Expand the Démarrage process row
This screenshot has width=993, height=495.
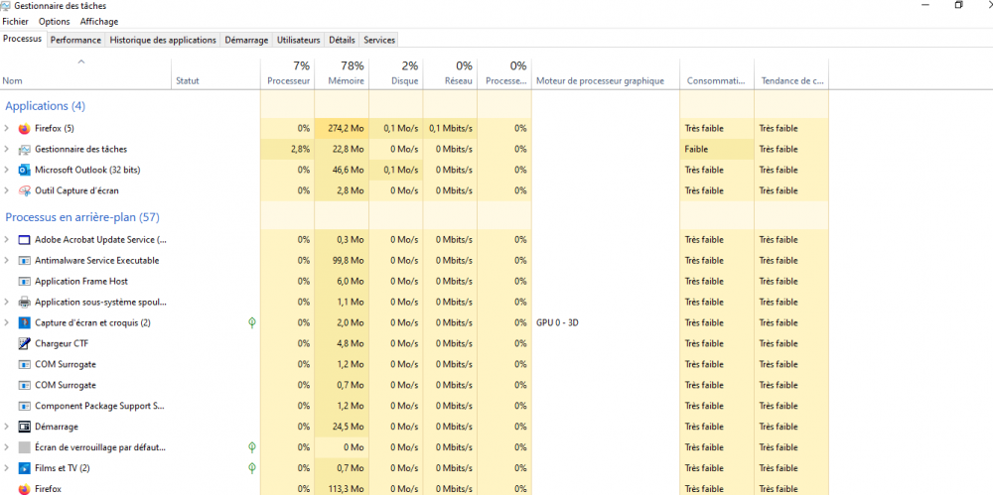[x=7, y=427]
